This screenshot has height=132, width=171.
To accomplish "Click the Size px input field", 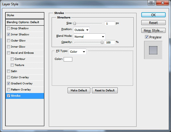I will (110, 24).
